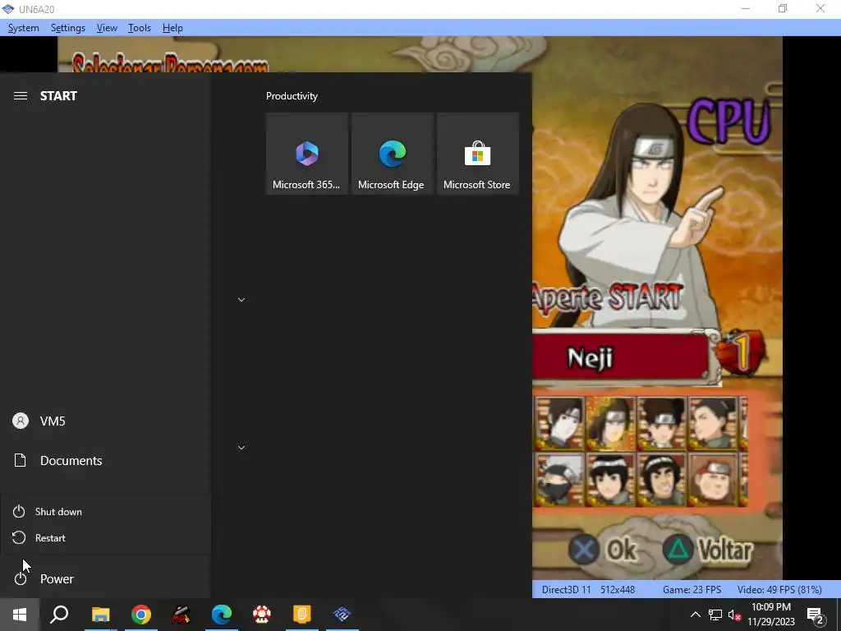Screen dimensions: 841x631
Task: Choose Shut down from the power options
Action: (106, 511)
